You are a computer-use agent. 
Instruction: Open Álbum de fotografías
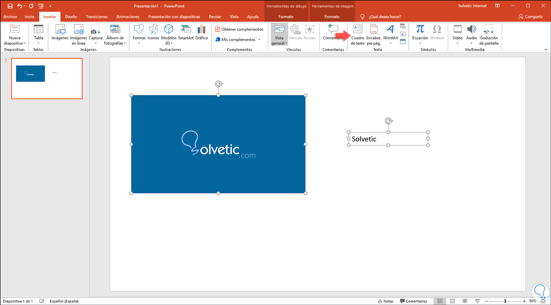(x=115, y=35)
